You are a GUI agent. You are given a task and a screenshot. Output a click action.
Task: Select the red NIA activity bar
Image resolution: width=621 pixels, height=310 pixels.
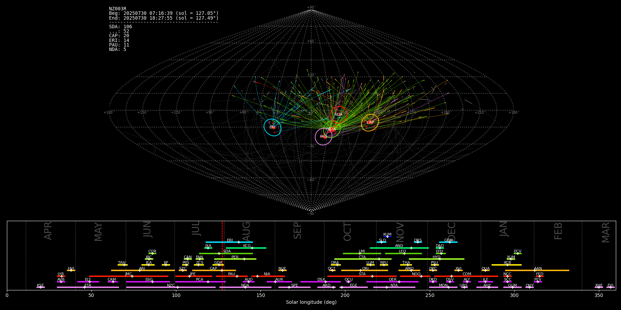click(268, 276)
